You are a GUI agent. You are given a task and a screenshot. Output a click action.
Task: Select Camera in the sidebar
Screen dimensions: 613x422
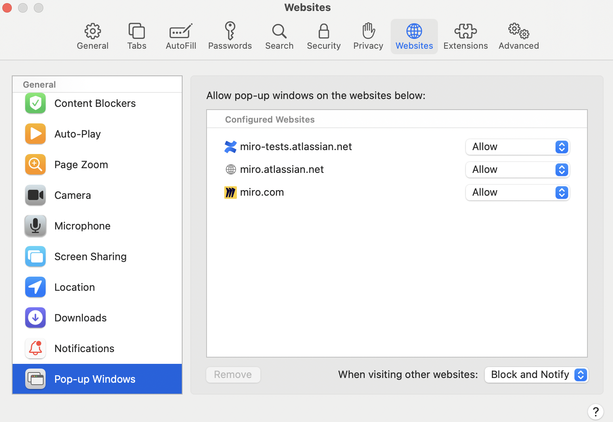tap(72, 195)
